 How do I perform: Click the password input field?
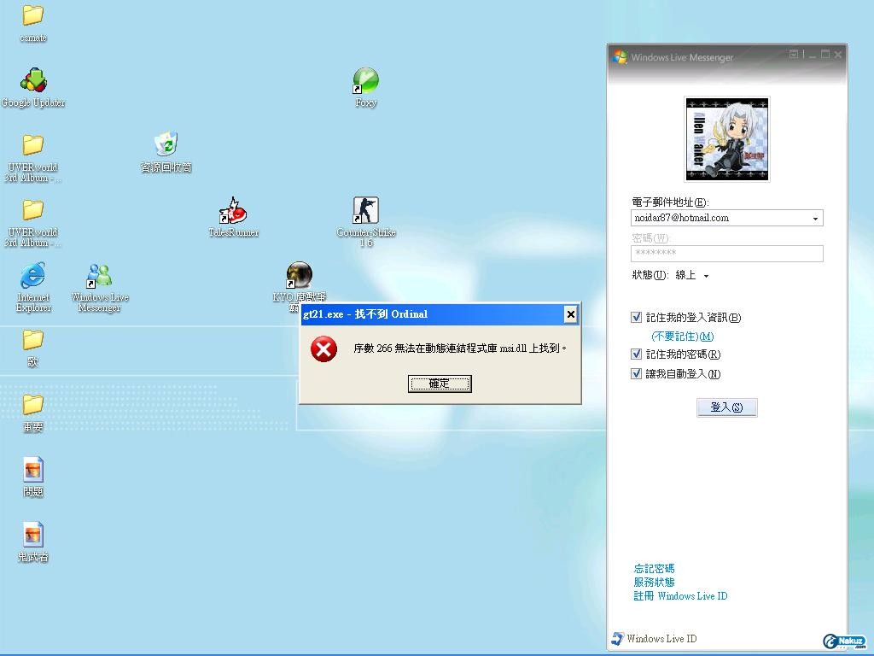coord(727,253)
